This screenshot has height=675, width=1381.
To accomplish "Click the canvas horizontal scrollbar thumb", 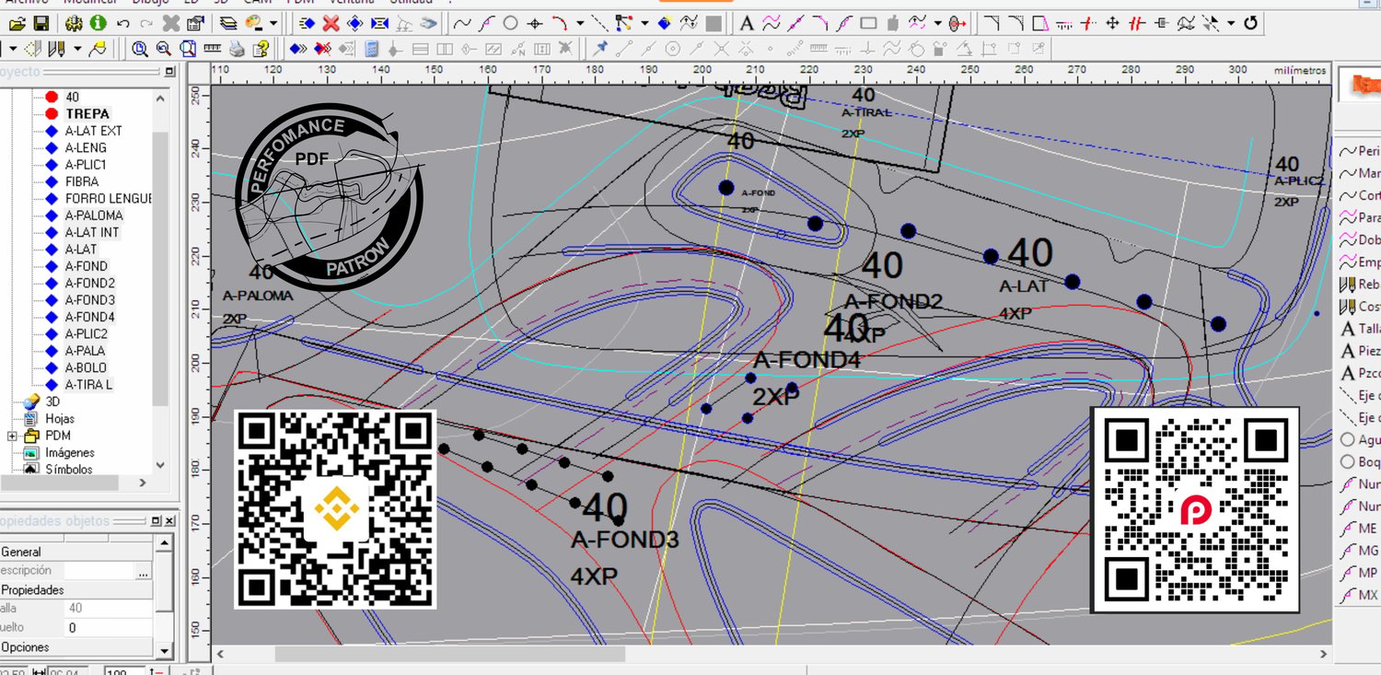I will pos(450,654).
